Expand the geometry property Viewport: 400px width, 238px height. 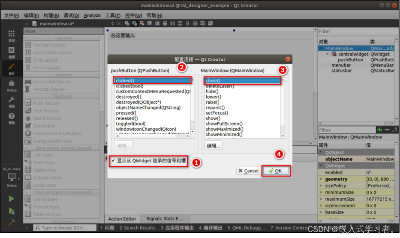tap(321, 179)
